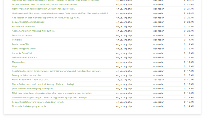Open the 'Meneruskan' translation link

[19, 62]
